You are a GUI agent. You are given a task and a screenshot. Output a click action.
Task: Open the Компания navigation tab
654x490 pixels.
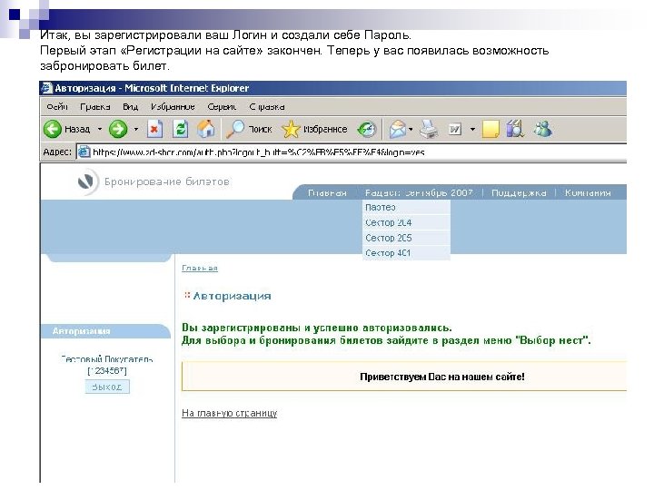click(588, 193)
